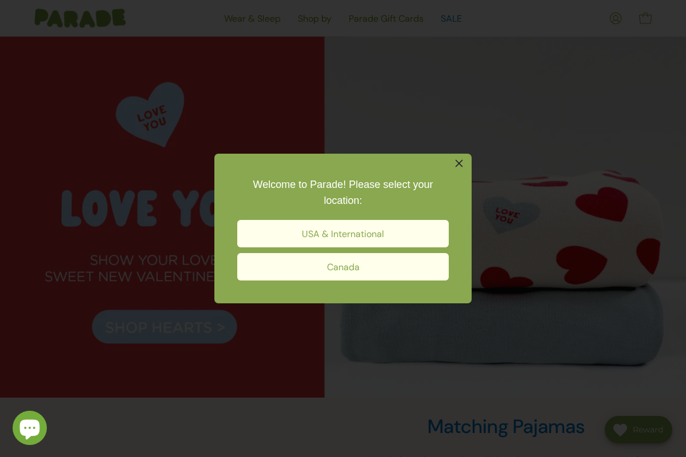Click the Love You heart graphic on the red banner
Image resolution: width=686 pixels, height=457 pixels.
tap(150, 114)
